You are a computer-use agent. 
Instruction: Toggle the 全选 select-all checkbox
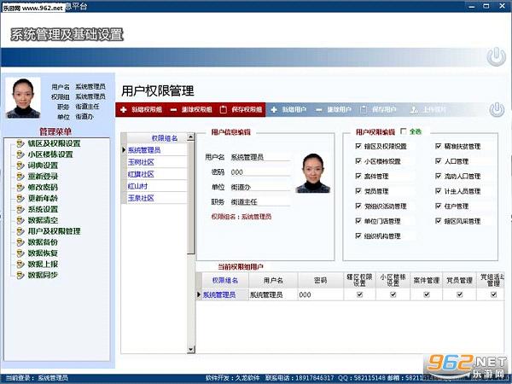pos(404,131)
